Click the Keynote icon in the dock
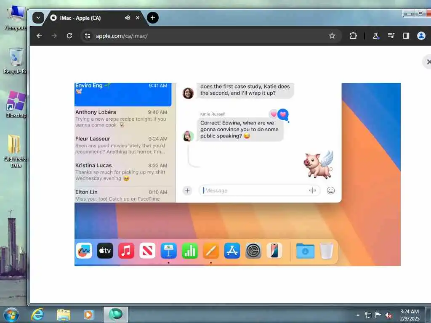The width and height of the screenshot is (431, 323). tap(168, 251)
